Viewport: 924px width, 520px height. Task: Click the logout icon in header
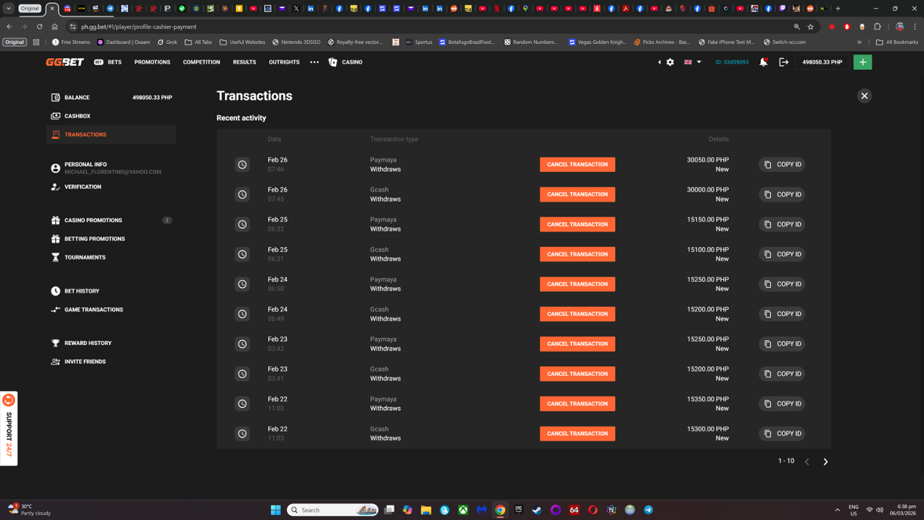pyautogui.click(x=784, y=62)
